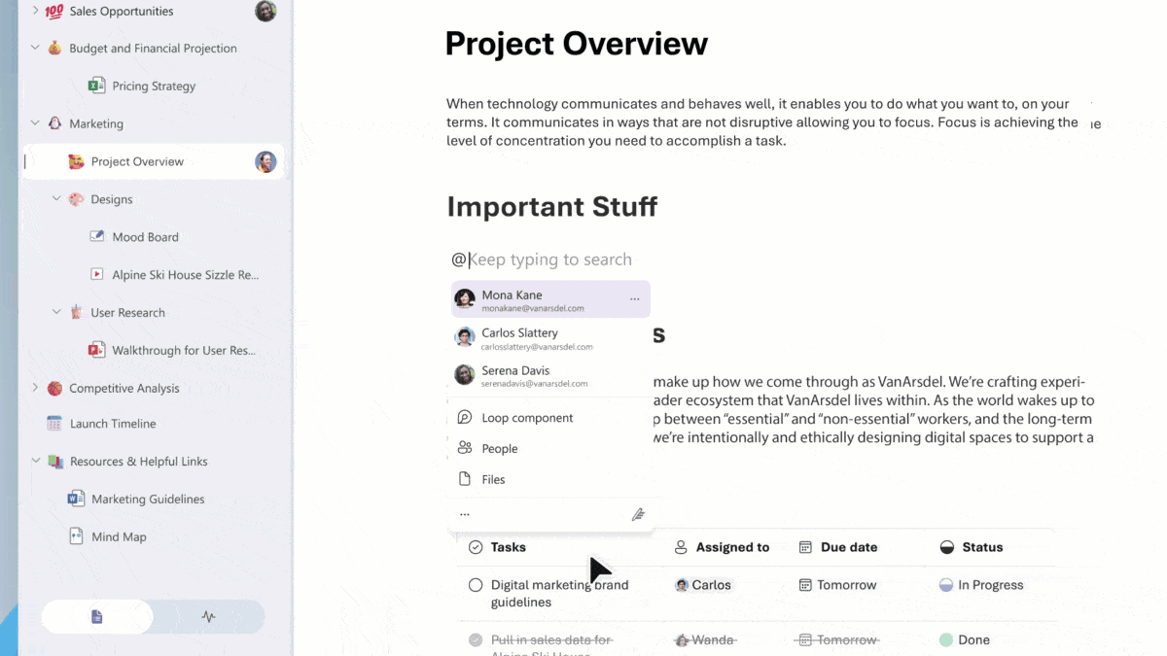Uncheck the completed Pull in sales data task
The image size is (1167, 656).
(476, 639)
